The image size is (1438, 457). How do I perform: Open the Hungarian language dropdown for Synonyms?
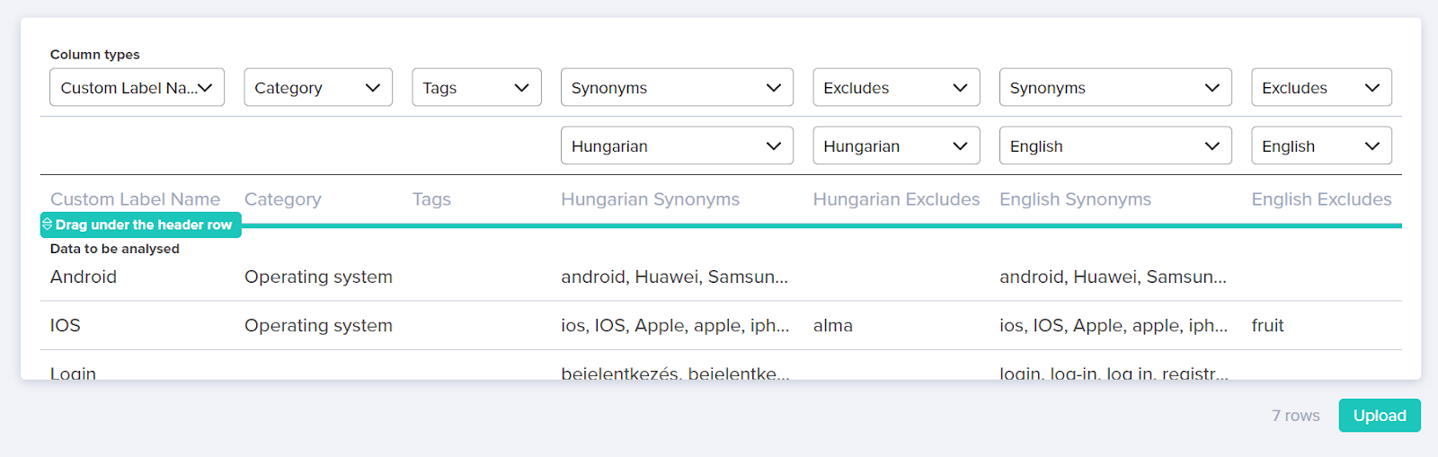tap(677, 146)
